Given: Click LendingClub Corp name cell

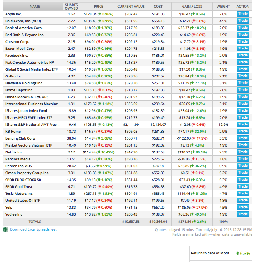Looking at the screenshot, I should point(33,138).
